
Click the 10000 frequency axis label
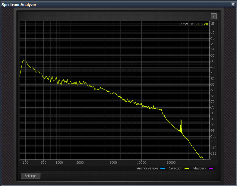pos(142,162)
